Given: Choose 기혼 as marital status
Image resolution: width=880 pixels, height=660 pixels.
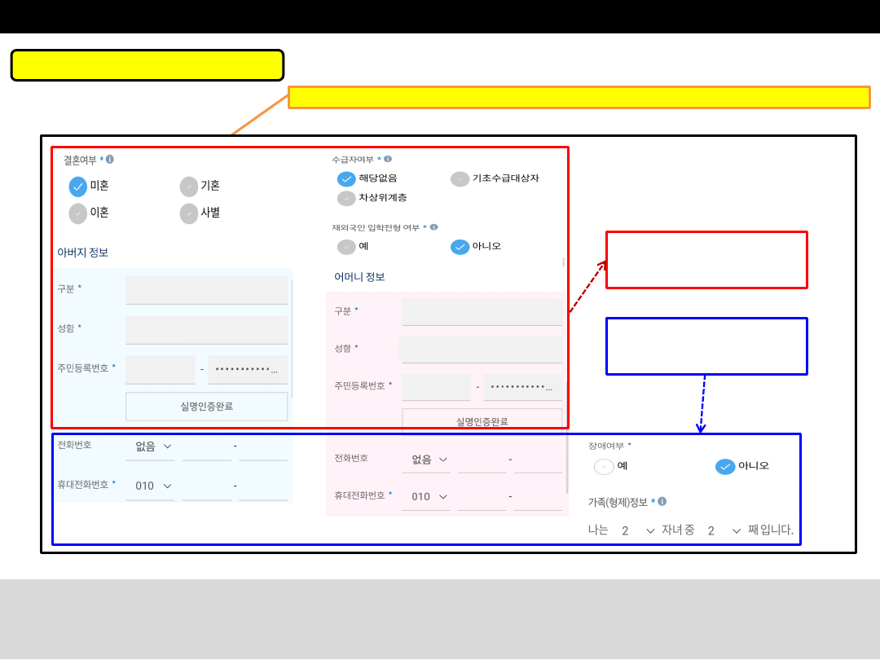Looking at the screenshot, I should pos(189,187).
